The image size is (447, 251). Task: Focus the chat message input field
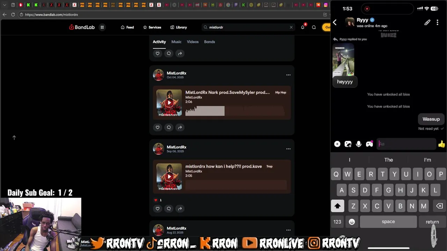coord(406,144)
